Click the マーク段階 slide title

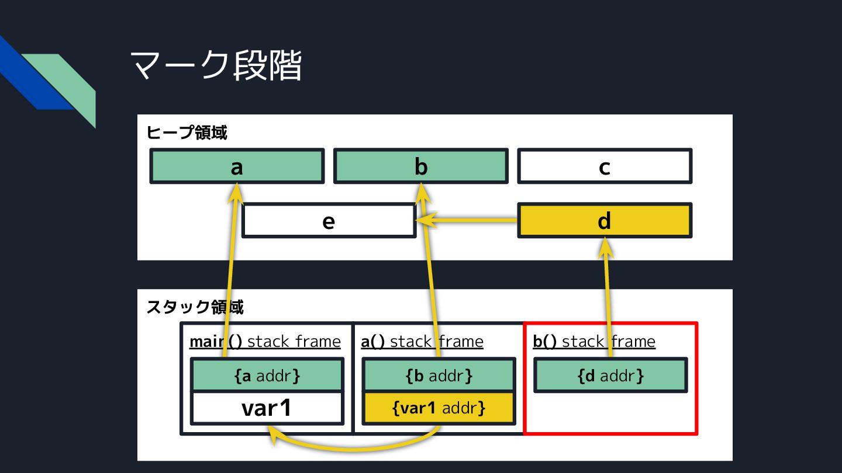[216, 64]
